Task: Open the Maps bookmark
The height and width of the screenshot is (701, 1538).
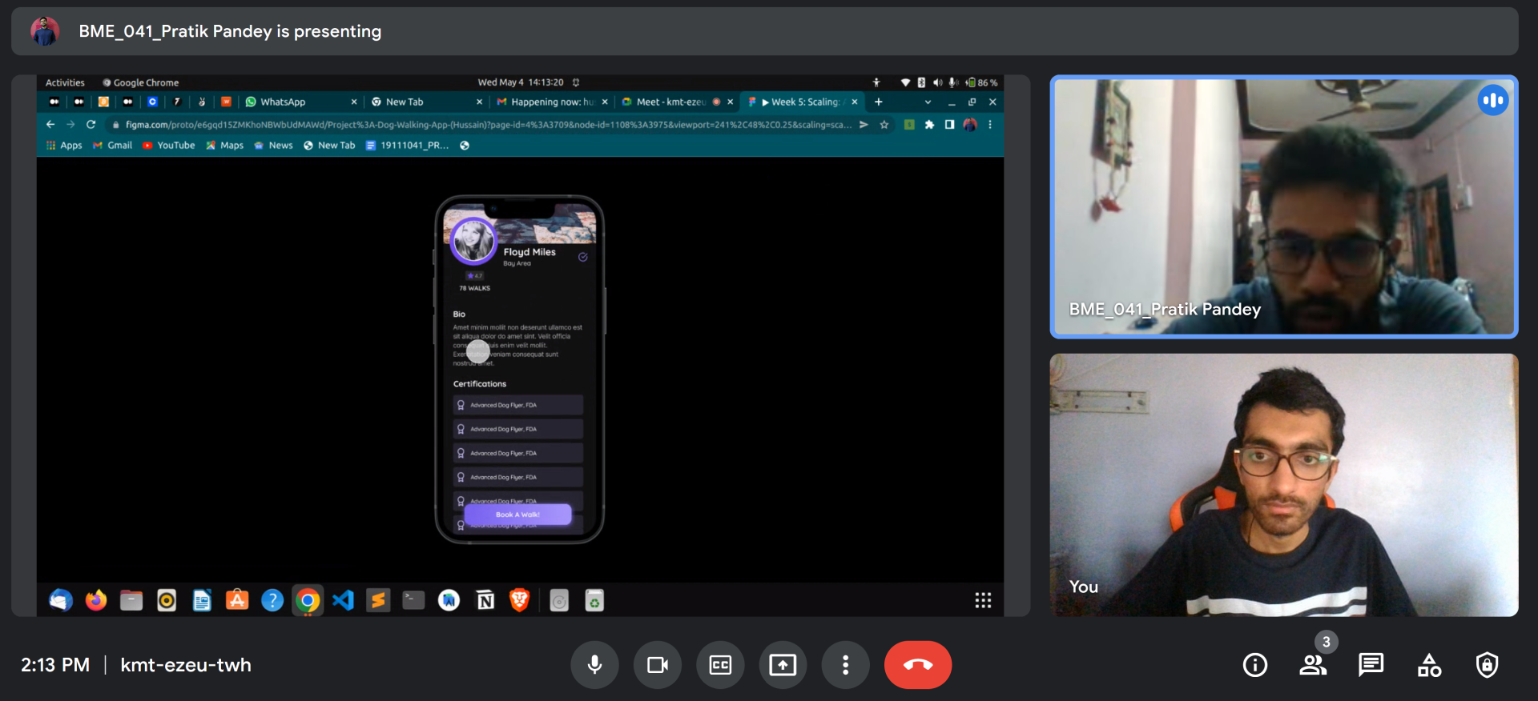Action: (x=224, y=145)
